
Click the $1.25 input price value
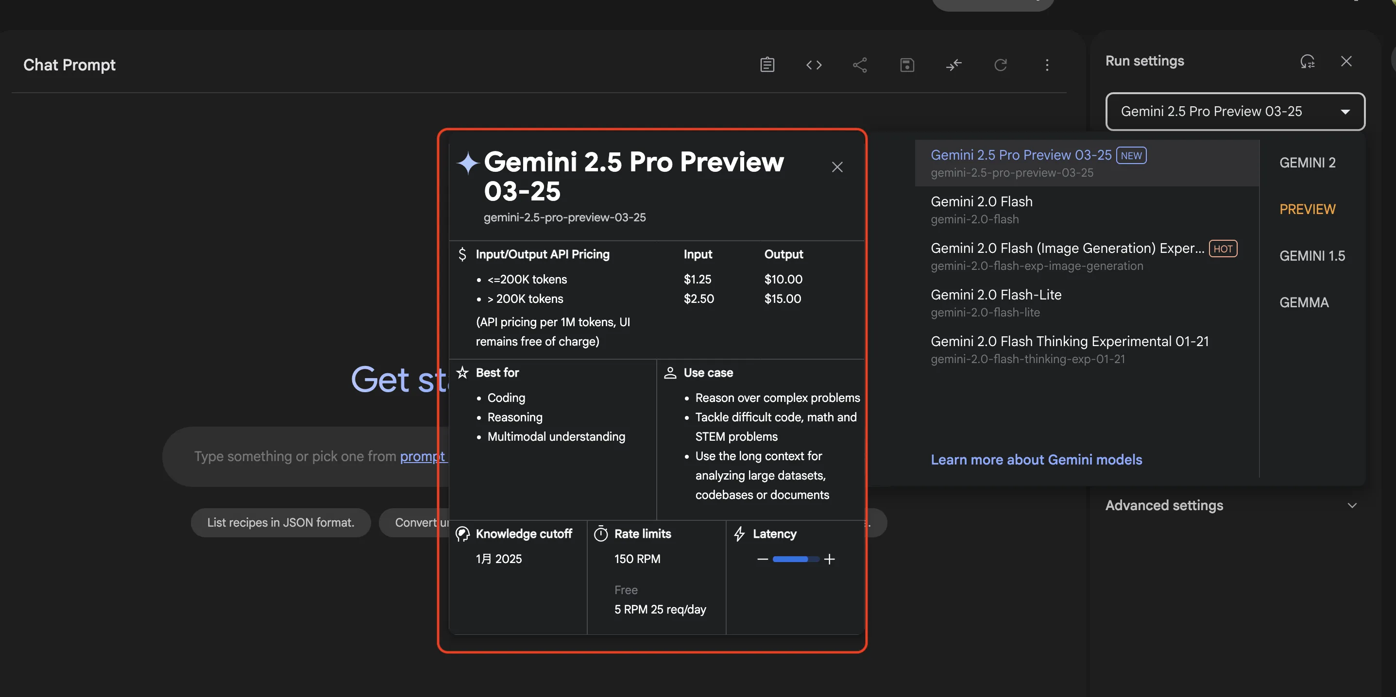(x=697, y=280)
